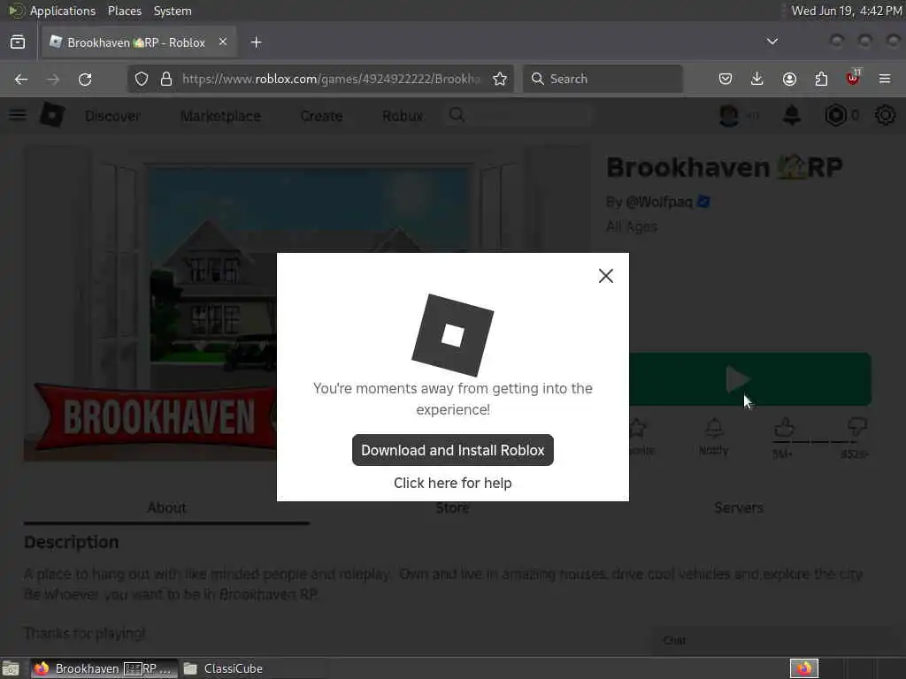This screenshot has height=679, width=906.
Task: Select the Brookhaven RP - Roblox tab
Action: coord(138,42)
